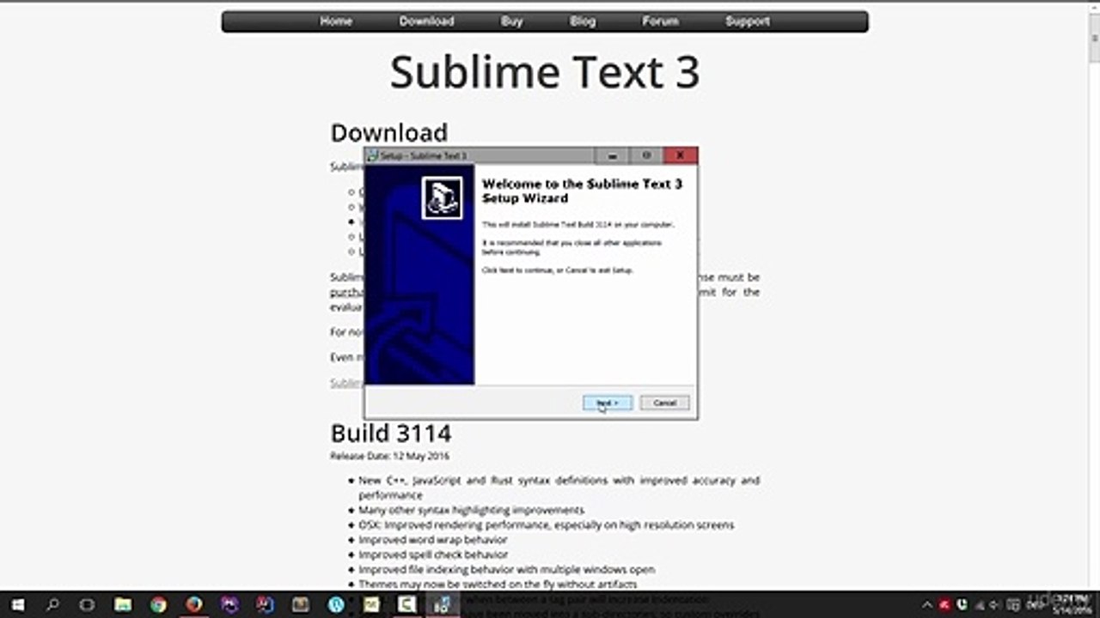The height and width of the screenshot is (618, 1100).
Task: Open the Blog link in navigation bar
Action: tap(583, 21)
